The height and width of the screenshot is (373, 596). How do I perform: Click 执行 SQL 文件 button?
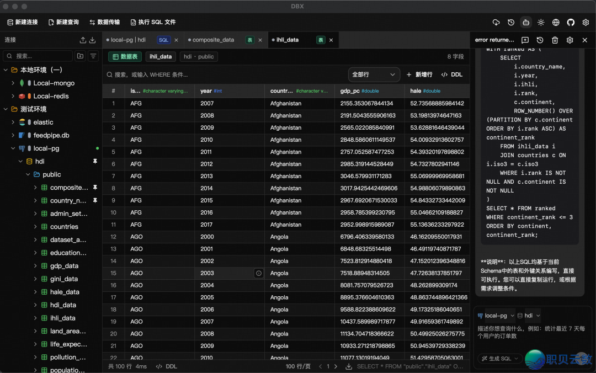pos(153,22)
